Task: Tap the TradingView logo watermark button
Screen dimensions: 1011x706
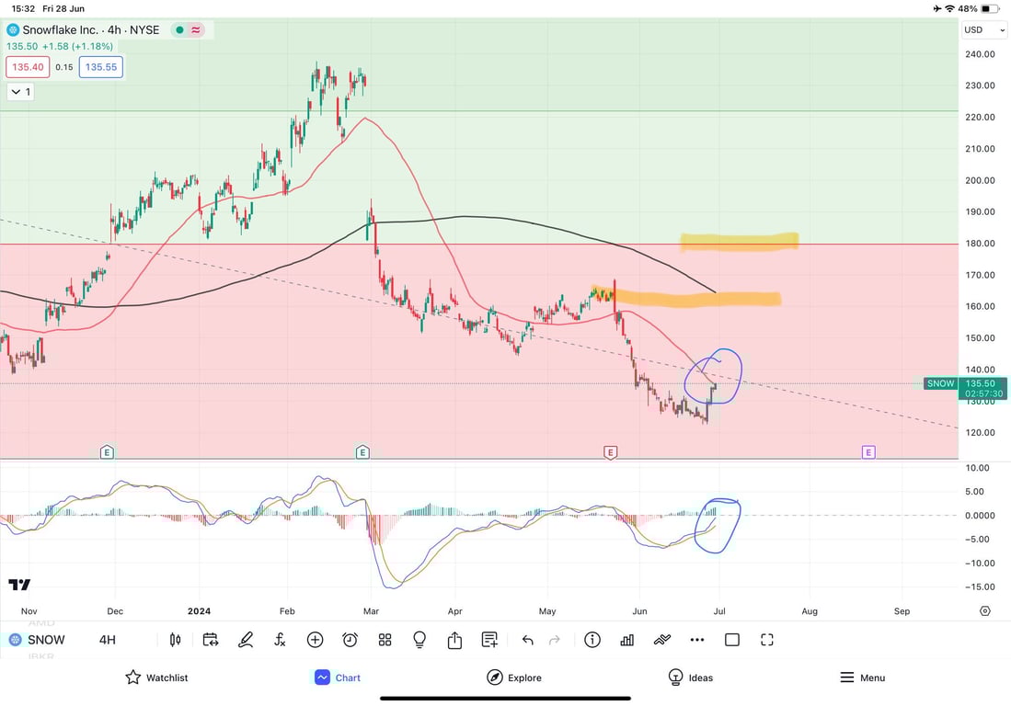Action: pyautogui.click(x=19, y=585)
